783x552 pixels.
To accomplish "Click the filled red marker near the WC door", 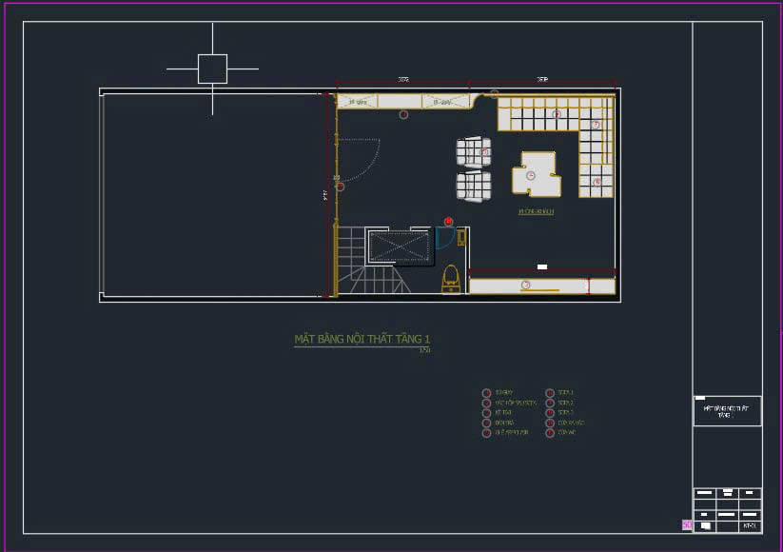I will 448,221.
